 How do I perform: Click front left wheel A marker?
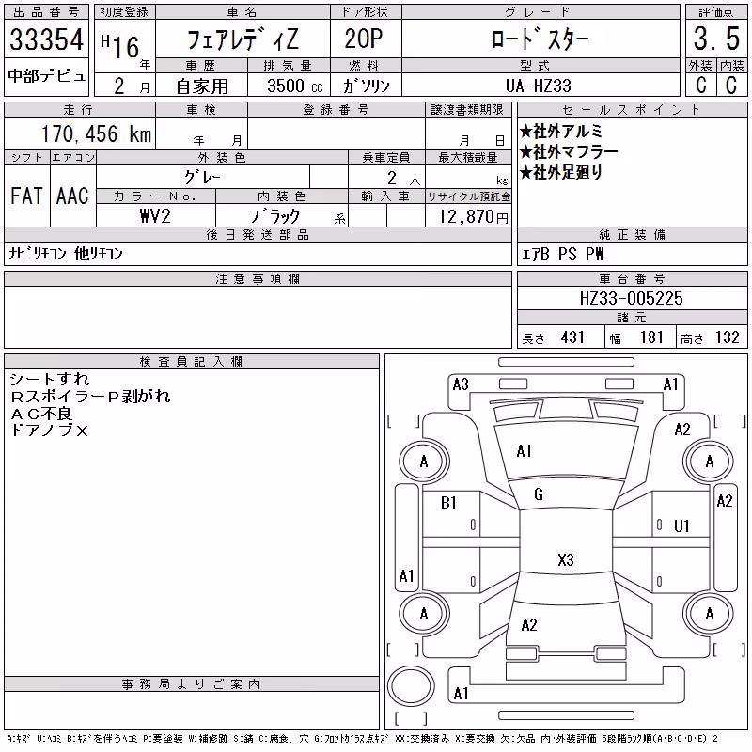pyautogui.click(x=424, y=462)
